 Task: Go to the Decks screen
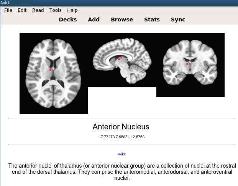pos(68,20)
